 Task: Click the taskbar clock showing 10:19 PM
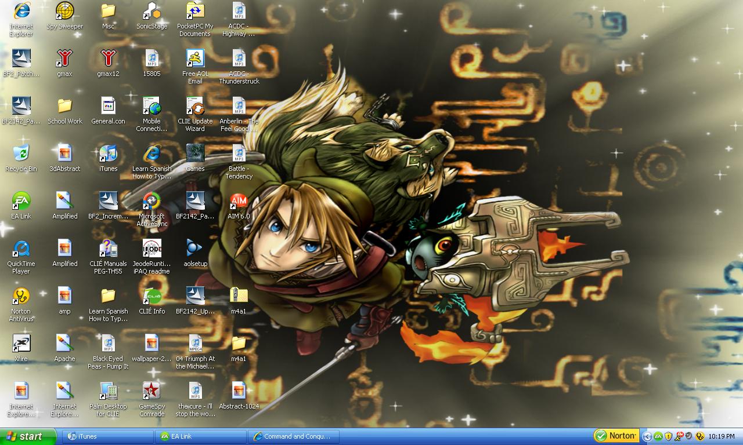pyautogui.click(x=722, y=436)
